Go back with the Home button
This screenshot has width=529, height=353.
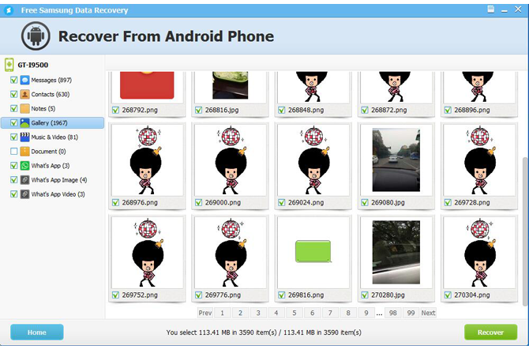(36, 332)
